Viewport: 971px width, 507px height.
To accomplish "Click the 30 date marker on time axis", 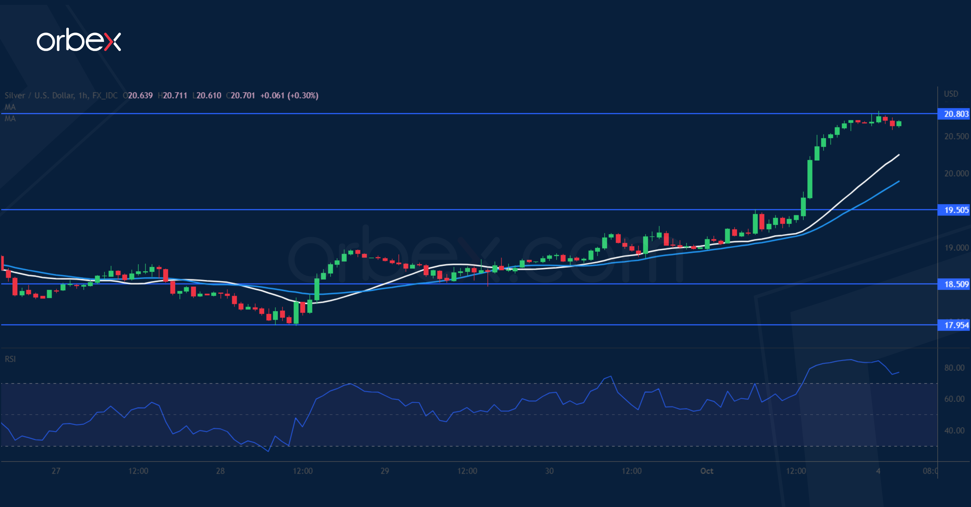I will [549, 471].
